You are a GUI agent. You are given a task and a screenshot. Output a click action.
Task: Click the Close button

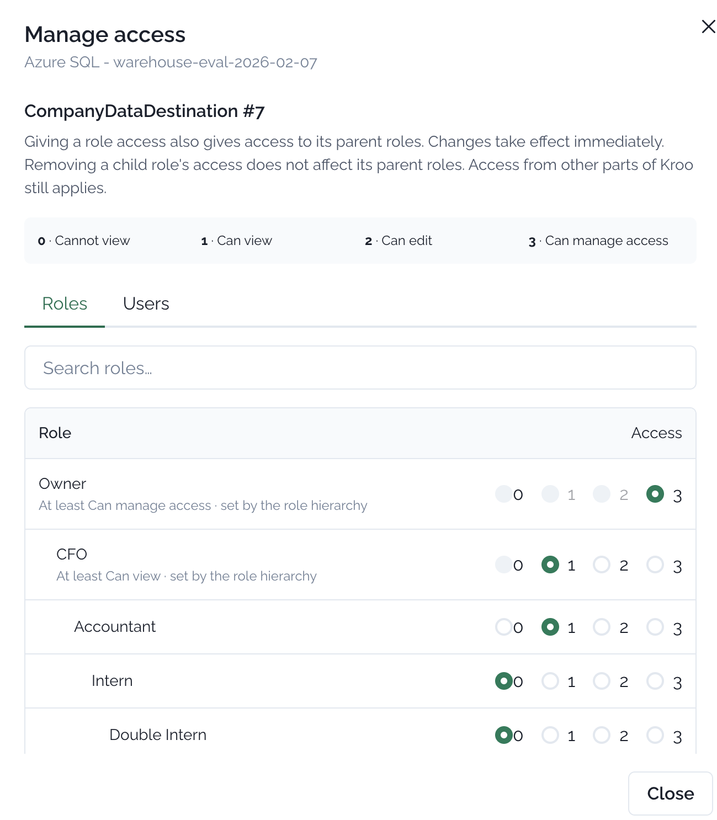click(670, 793)
